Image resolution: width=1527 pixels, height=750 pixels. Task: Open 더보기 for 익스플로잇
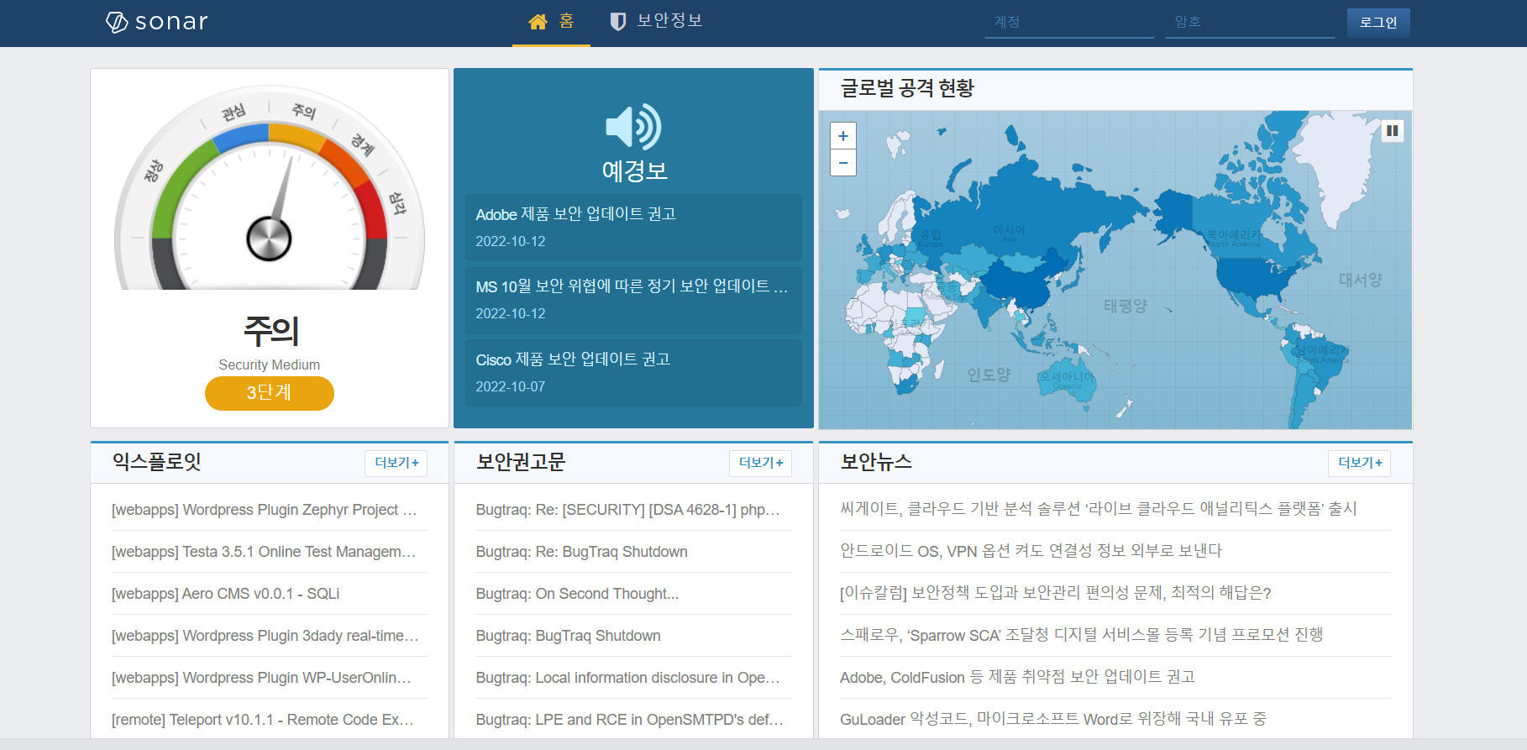click(x=396, y=463)
